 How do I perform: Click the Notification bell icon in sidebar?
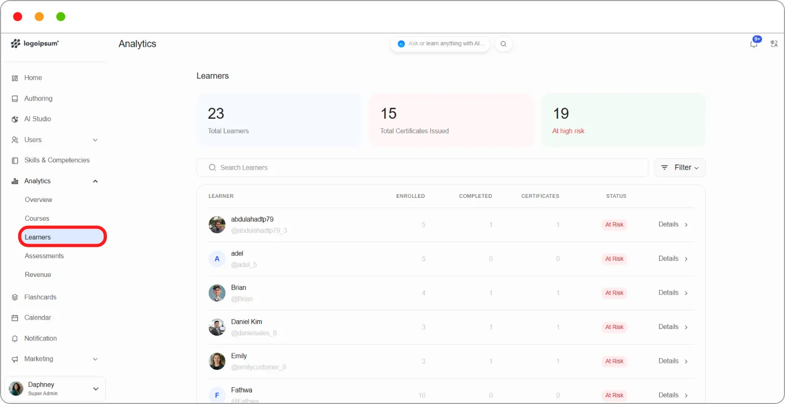[x=15, y=338]
